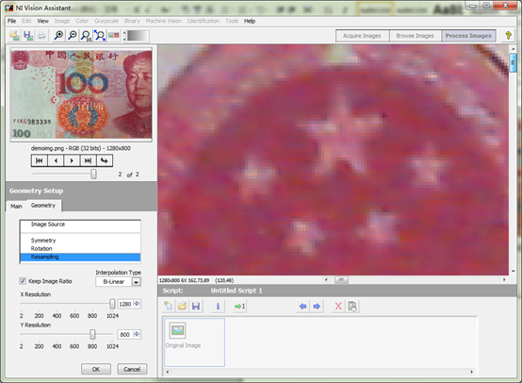The width and height of the screenshot is (522, 383).
Task: Click the Browse Images button
Action: (416, 36)
